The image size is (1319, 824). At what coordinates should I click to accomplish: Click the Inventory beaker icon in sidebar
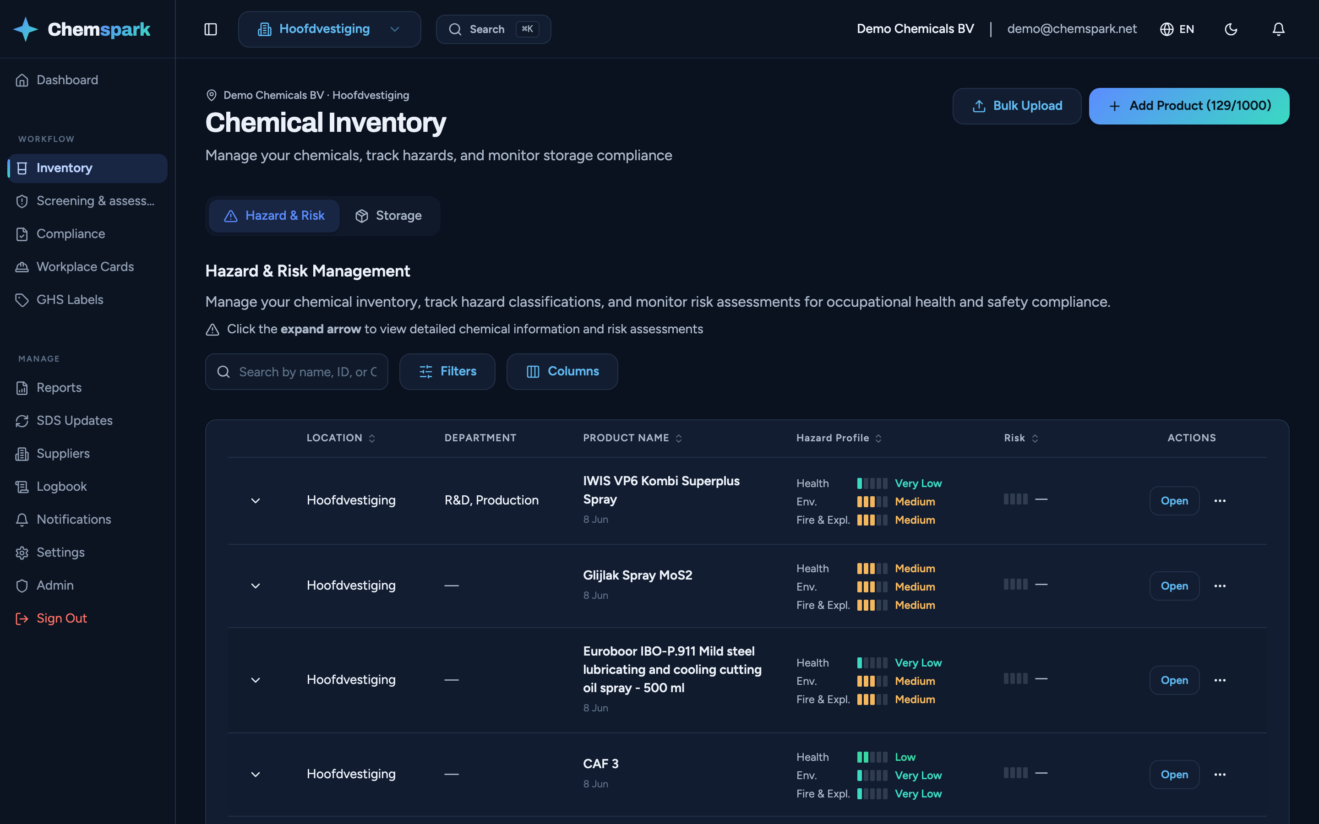(22, 168)
